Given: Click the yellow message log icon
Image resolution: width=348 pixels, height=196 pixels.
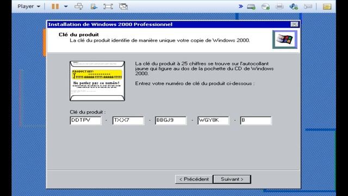Looking at the screenshot, I should coord(327,7).
